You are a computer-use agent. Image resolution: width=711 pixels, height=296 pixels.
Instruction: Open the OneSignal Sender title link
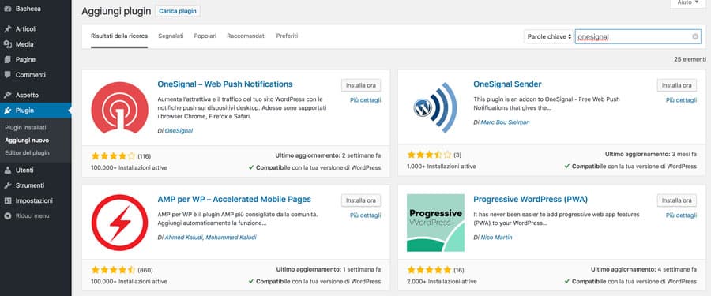(507, 84)
